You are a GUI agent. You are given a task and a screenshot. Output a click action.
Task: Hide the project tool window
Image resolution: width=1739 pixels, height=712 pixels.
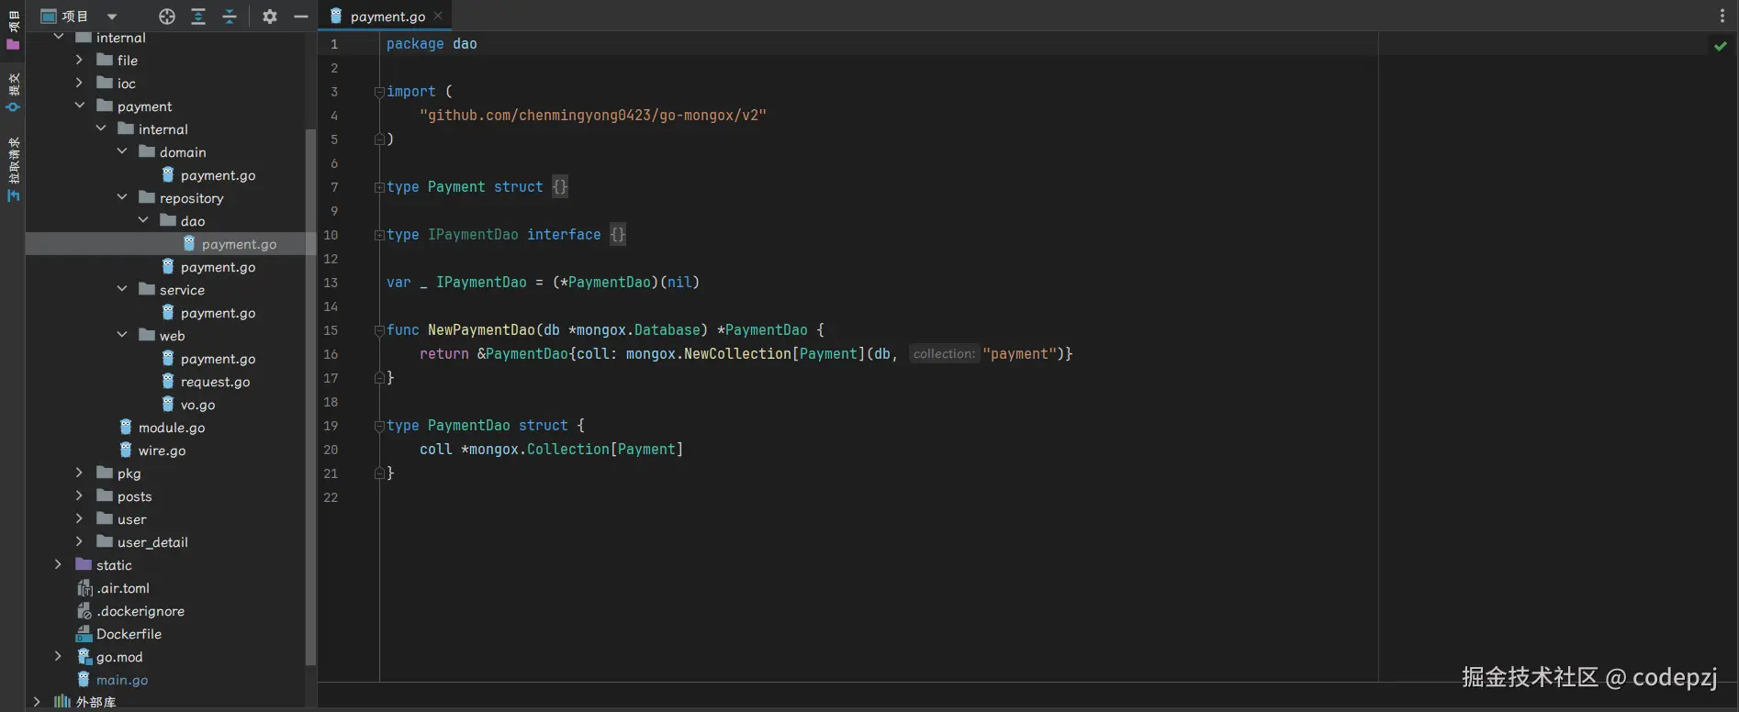click(x=300, y=16)
